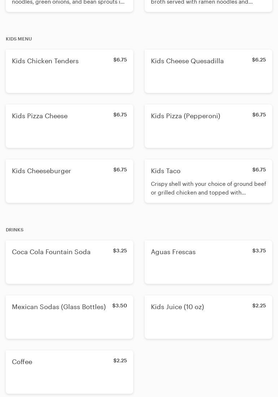Click the $3.25 fountain soda price
Viewport: 278px width, 397px height.
[120, 251]
